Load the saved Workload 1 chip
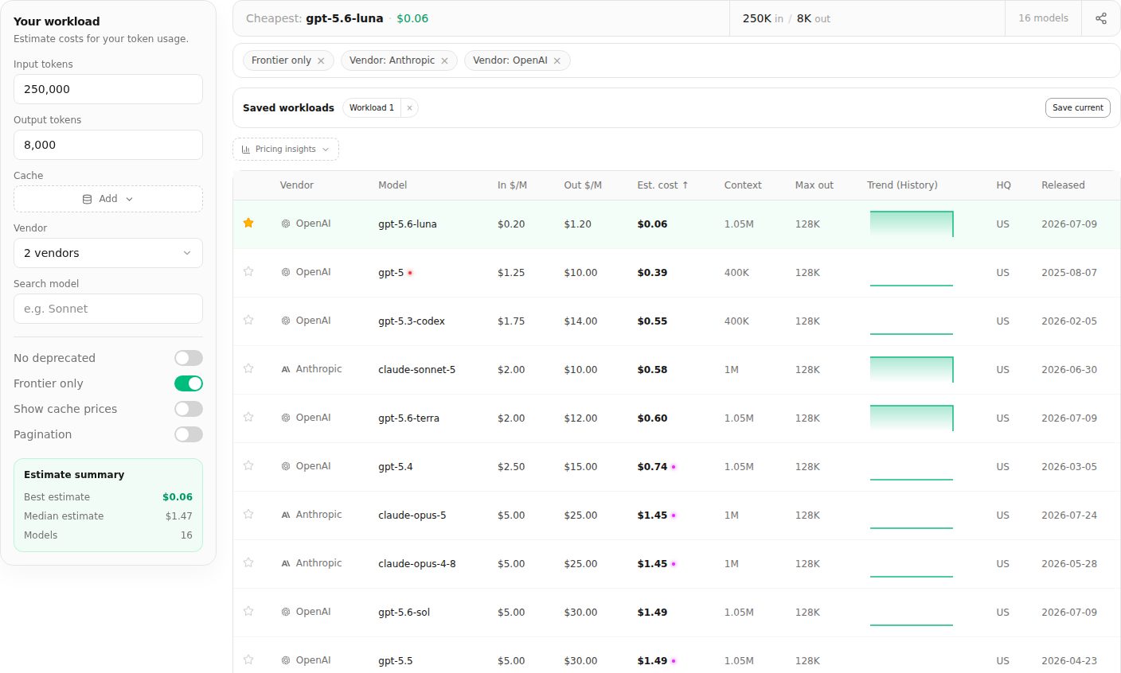 372,108
